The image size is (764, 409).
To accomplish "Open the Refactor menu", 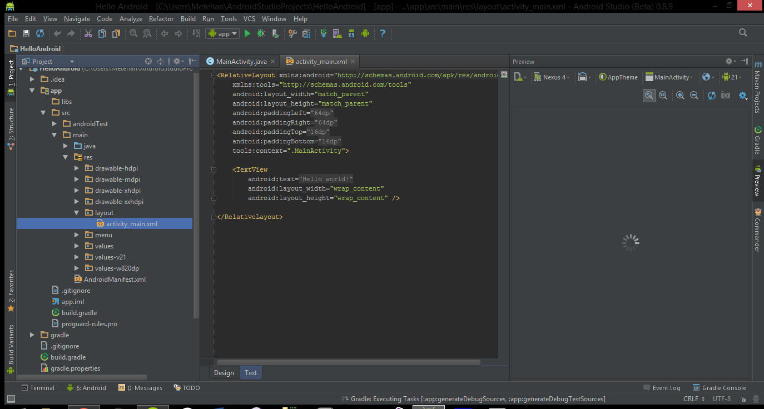I will (x=161, y=18).
